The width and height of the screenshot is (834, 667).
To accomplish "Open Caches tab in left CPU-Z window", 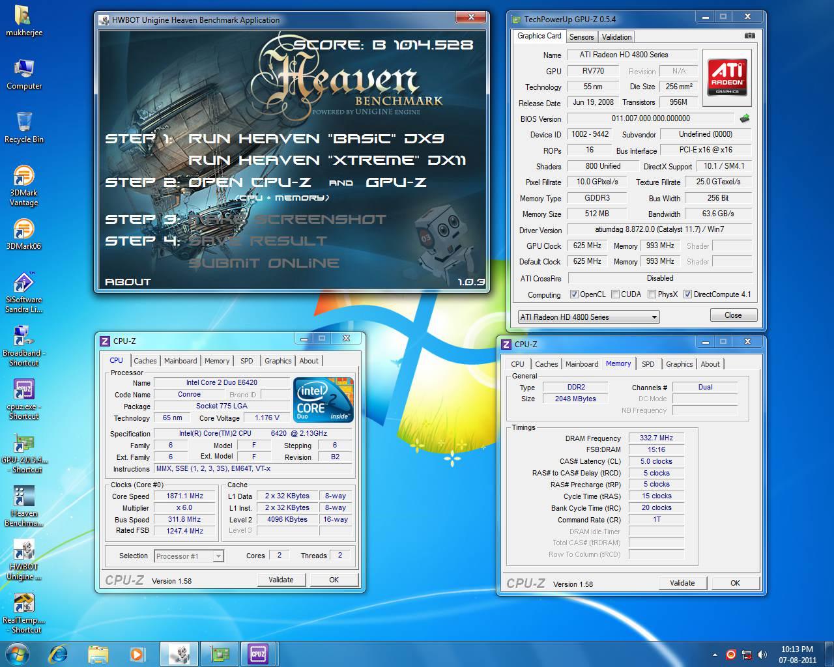I will pos(145,361).
